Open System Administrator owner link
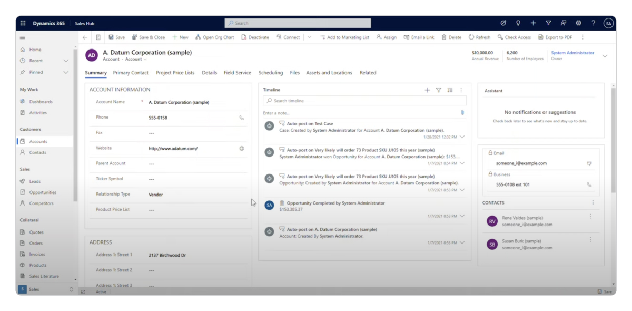Image resolution: width=632 pixels, height=311 pixels. coord(572,53)
